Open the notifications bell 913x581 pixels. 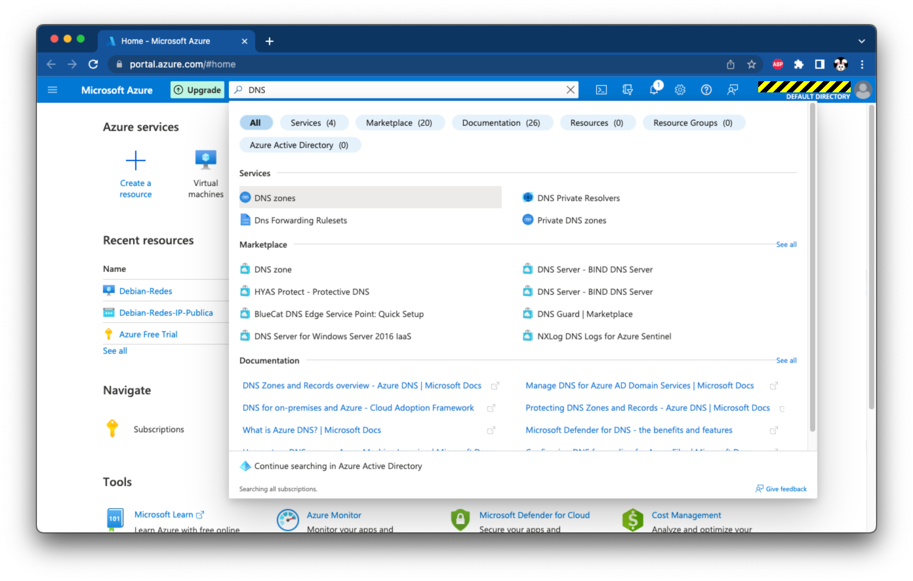(x=654, y=90)
